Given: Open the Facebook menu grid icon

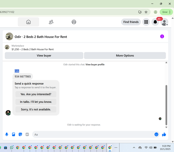Looking at the screenshot, I should 146,22.
